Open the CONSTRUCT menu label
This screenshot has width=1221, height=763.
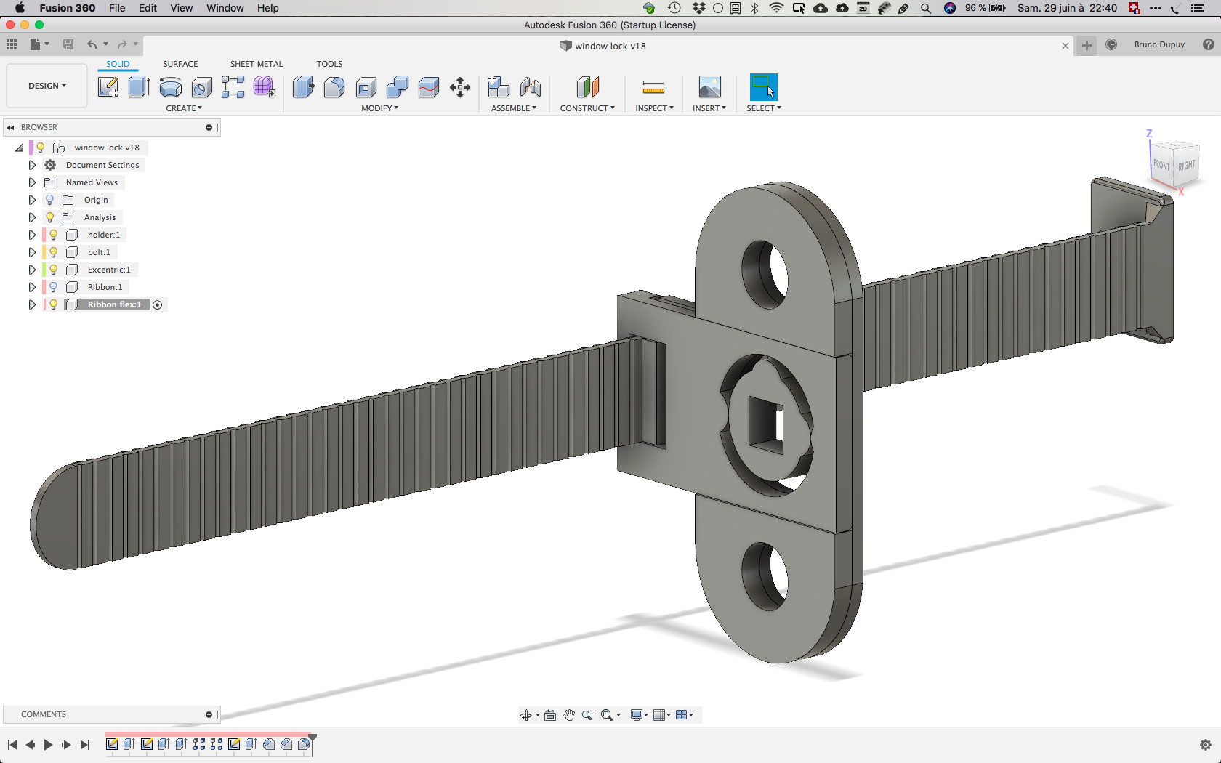[587, 108]
